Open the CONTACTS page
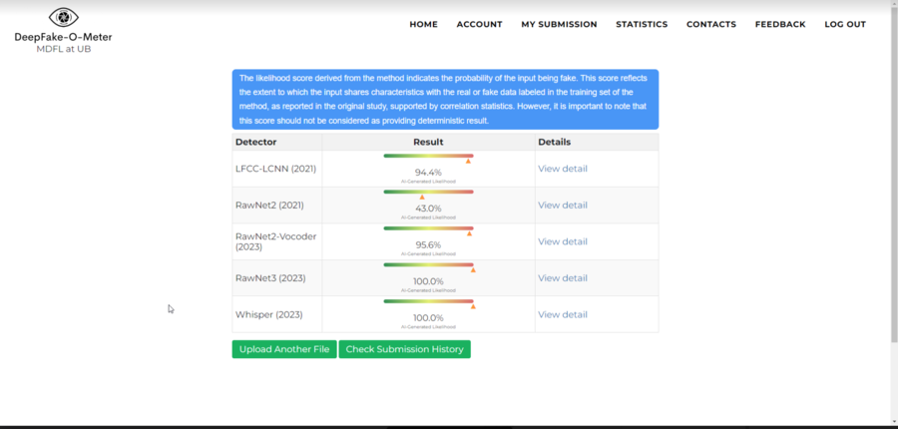 tap(711, 24)
